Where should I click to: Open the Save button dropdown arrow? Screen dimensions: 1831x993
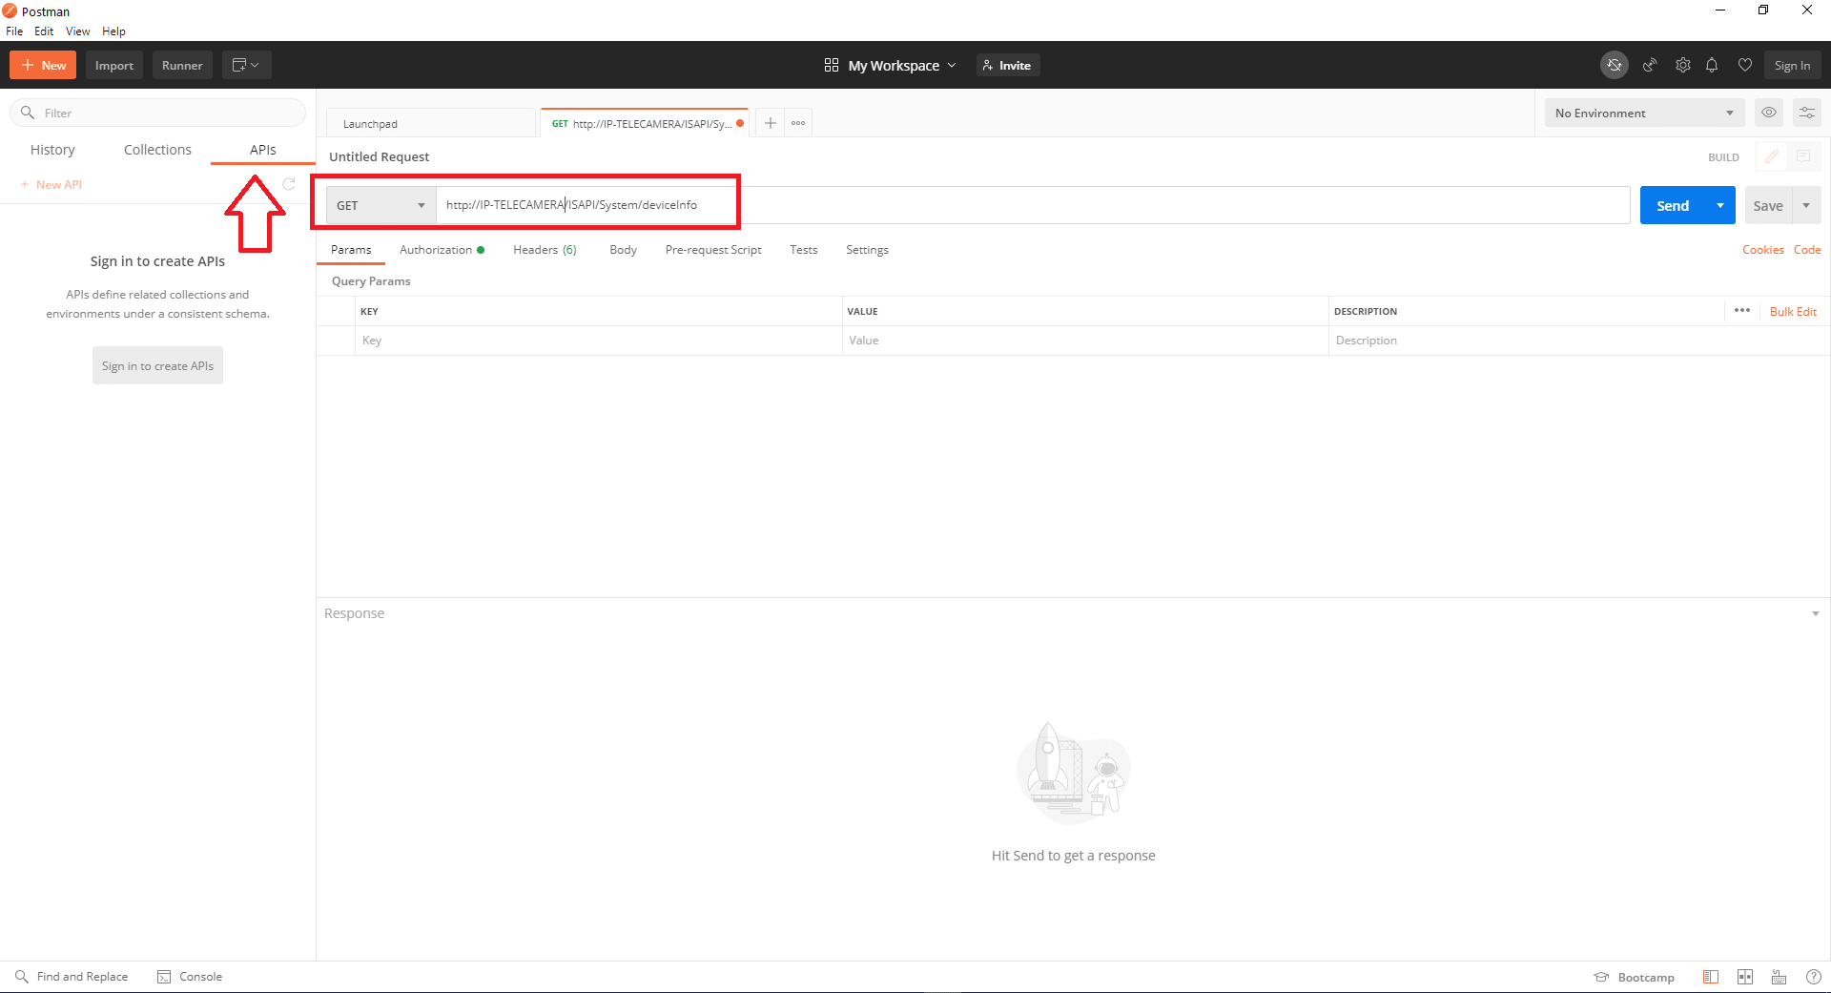[1806, 205]
